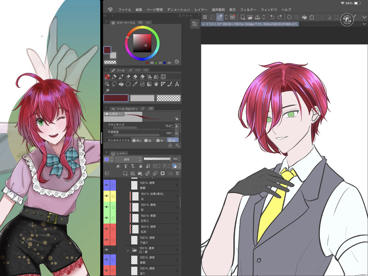Click the Undo arrow in command bar

point(272,17)
